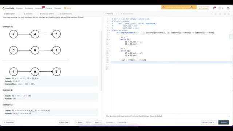Toggle the Autocomplete indicator
Viewport: 233px width, 131px height.
tap(127, 14)
